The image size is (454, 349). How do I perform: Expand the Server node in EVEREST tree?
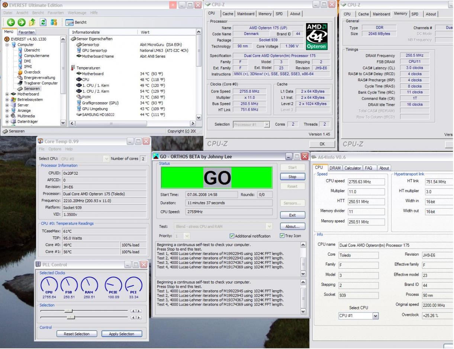pyautogui.click(x=7, y=105)
